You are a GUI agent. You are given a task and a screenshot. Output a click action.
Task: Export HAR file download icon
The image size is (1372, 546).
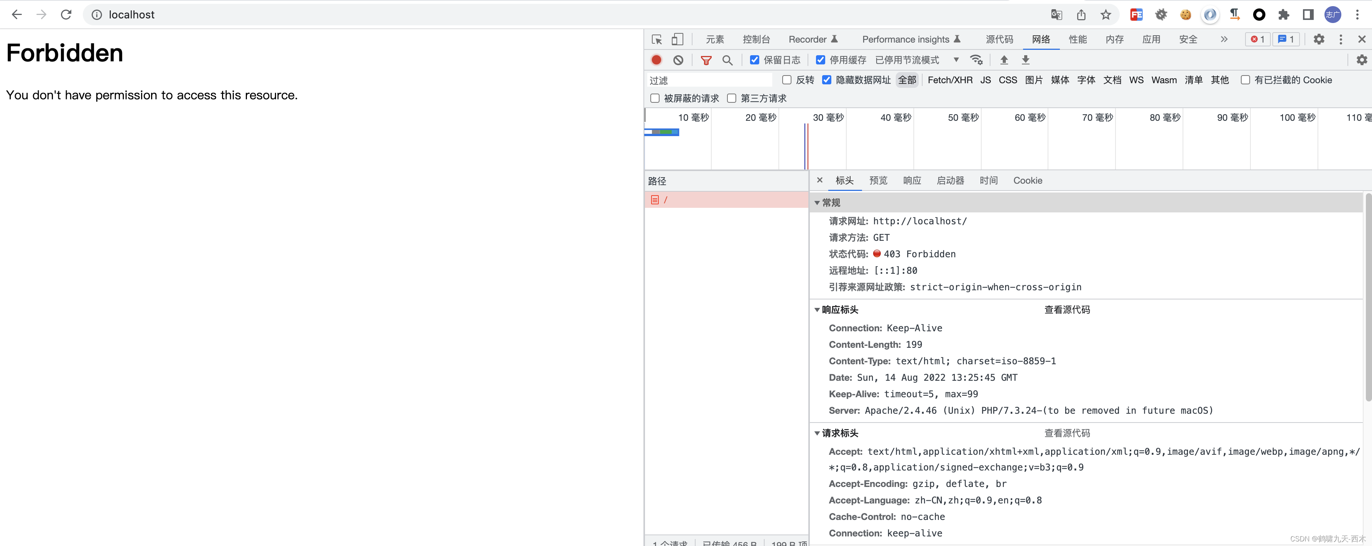click(1025, 60)
